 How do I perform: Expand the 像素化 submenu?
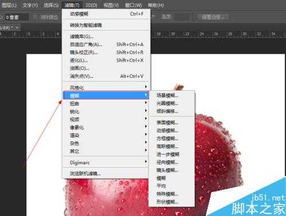[106, 127]
